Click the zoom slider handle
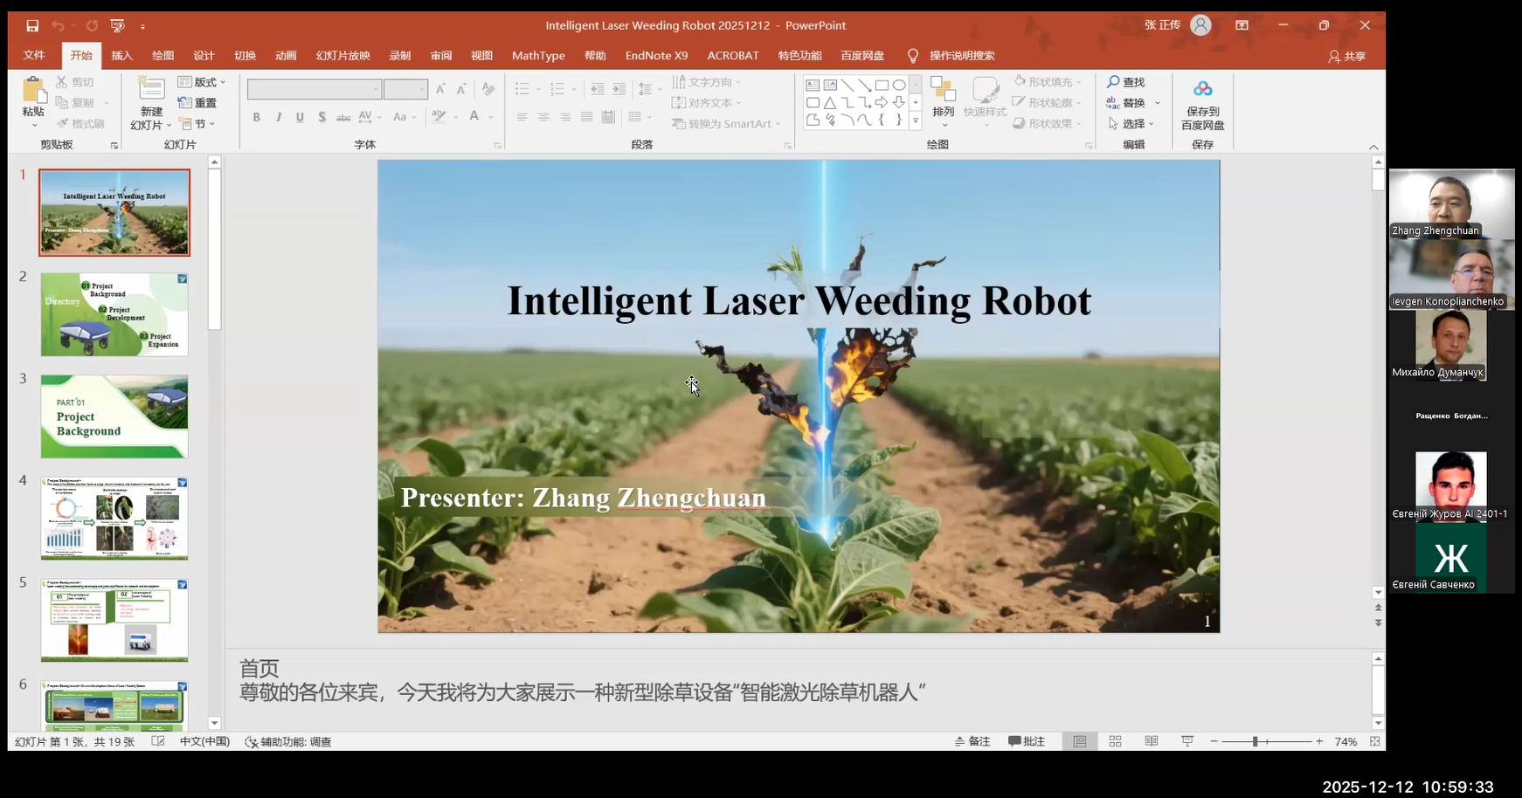1522x798 pixels. (x=1255, y=741)
